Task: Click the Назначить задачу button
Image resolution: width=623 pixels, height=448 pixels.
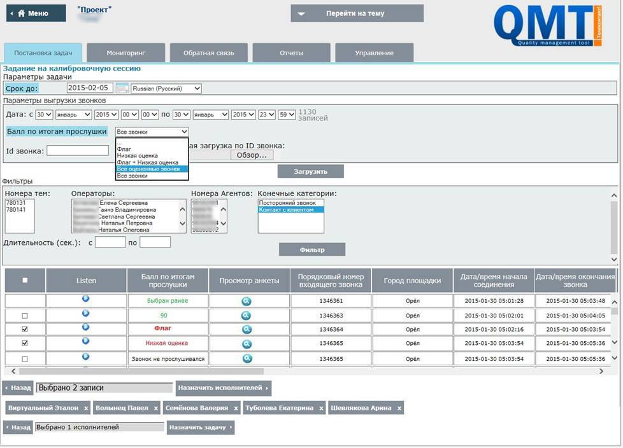Action: point(200,428)
